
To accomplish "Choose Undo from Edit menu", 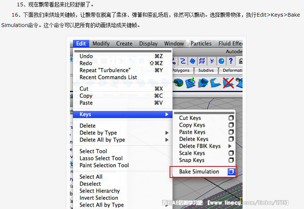I will click(x=122, y=56).
